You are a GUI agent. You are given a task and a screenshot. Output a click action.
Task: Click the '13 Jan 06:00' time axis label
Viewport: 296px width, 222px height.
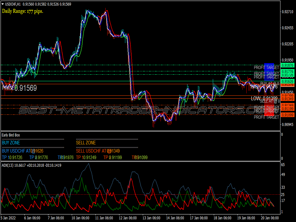151,218
